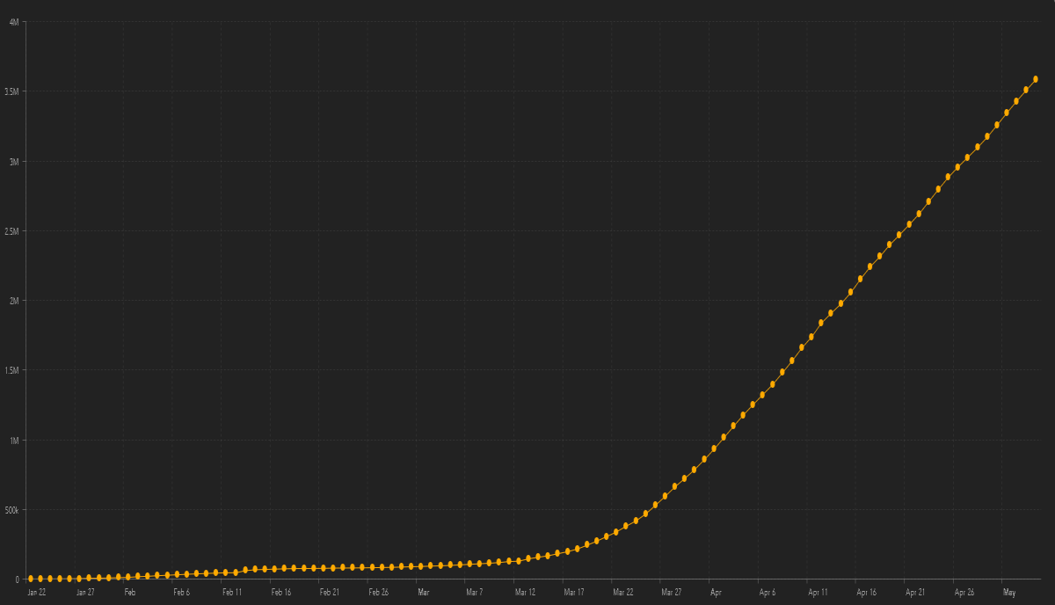Select the 2M y-axis tick label
The image size is (1055, 605).
pyautogui.click(x=15, y=301)
